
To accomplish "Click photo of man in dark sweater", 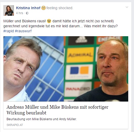I will point(96,69).
